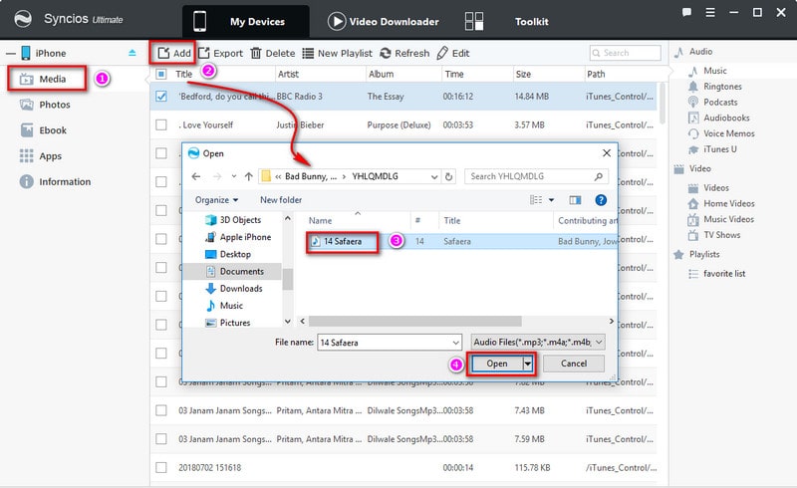Close the Open dialog
Screen dimensions: 797x488
pyautogui.click(x=606, y=153)
